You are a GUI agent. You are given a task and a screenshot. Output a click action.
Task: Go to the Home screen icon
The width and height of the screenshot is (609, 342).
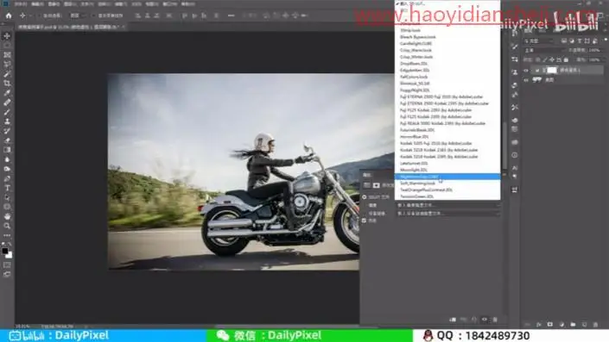9,16
